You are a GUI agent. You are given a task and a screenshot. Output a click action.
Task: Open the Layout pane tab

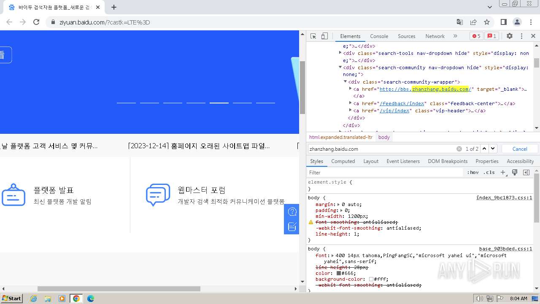coord(371,161)
